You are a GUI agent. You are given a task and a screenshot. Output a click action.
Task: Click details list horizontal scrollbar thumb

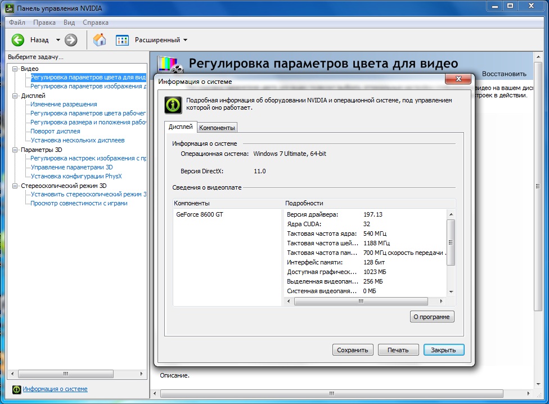(x=361, y=301)
